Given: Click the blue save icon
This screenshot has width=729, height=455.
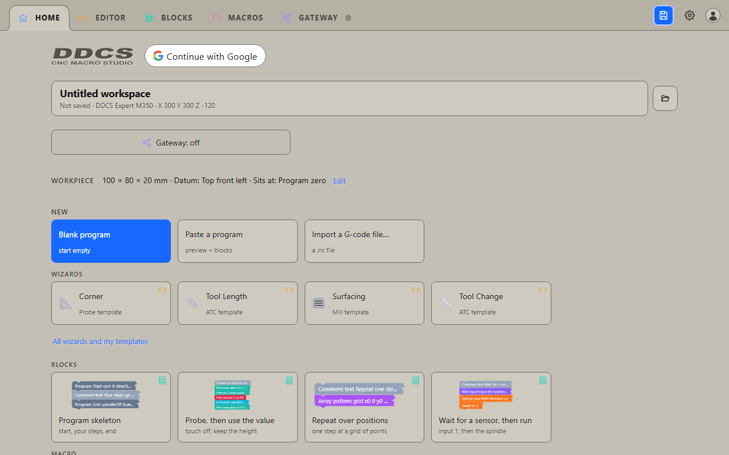Looking at the screenshot, I should pos(664,15).
